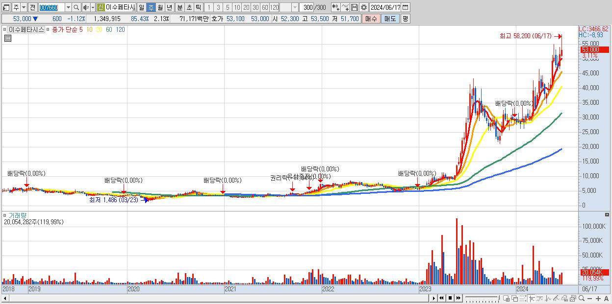Click the 매수 buy button
612x304 pixels.
tap(371, 19)
